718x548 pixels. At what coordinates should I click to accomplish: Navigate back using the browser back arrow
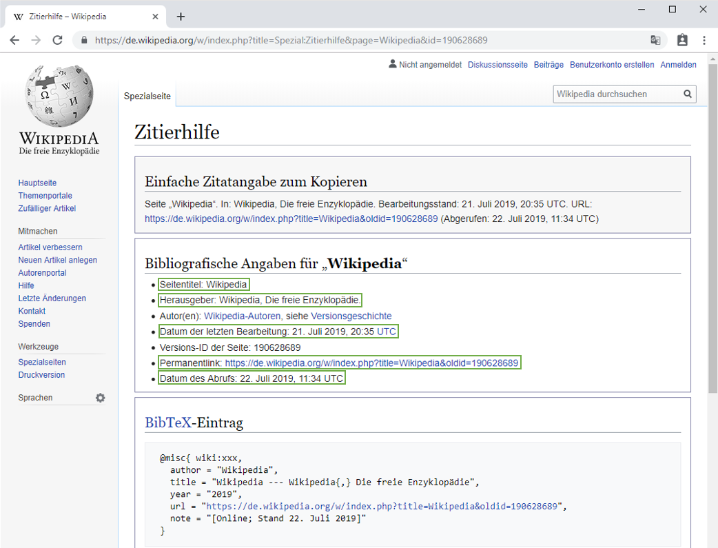[14, 40]
